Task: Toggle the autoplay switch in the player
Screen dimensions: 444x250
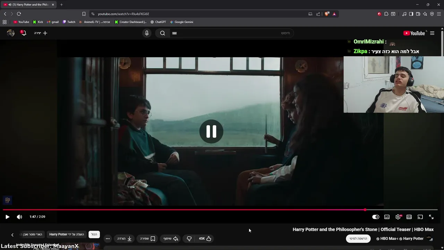Action: click(376, 217)
